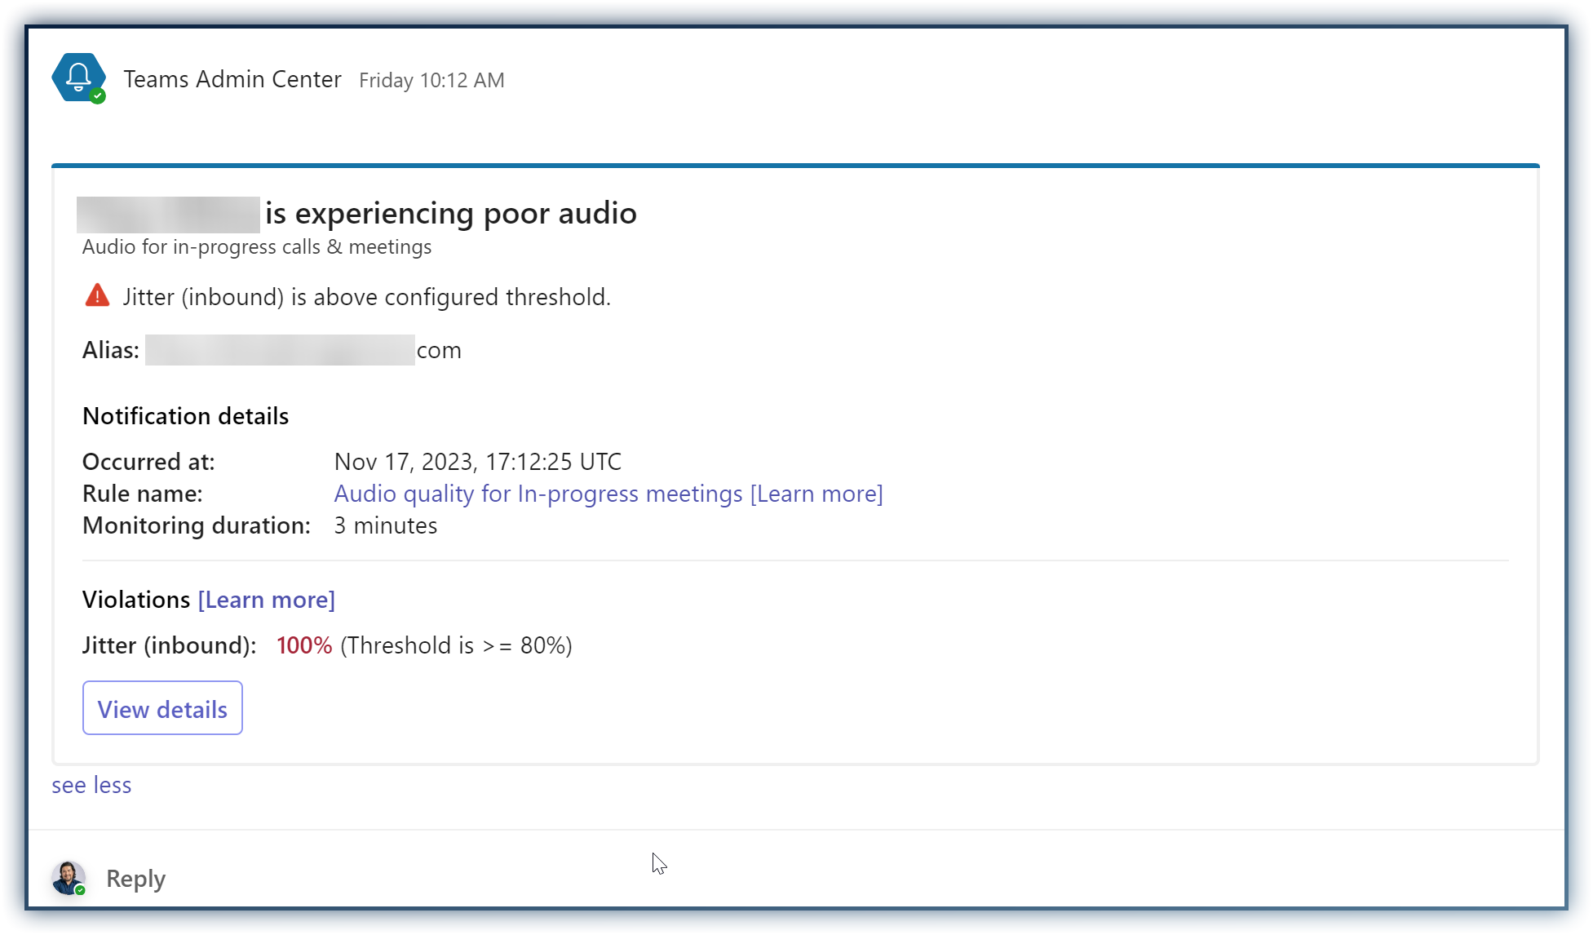Screen dimensions: 1593x935
Task: Open Learn more link next to Violations
Action: point(266,600)
